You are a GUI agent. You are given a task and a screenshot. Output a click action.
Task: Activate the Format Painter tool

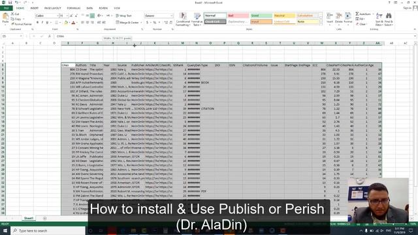pos(22,24)
